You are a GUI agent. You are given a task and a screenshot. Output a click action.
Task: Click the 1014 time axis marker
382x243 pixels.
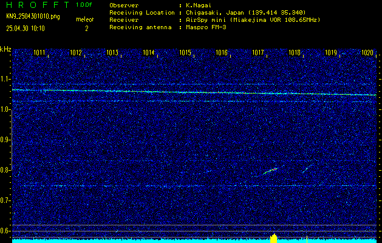click(149, 52)
